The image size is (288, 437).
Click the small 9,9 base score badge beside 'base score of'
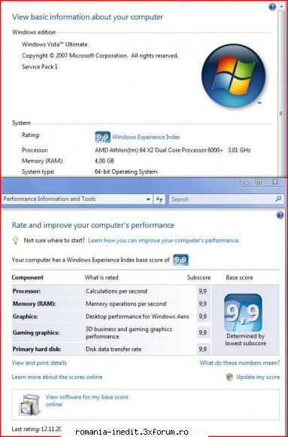[180, 259]
